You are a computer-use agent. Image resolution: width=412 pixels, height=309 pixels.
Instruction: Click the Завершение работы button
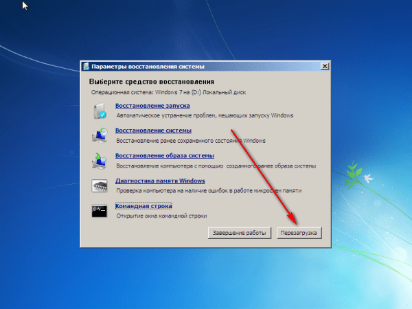tap(240, 233)
